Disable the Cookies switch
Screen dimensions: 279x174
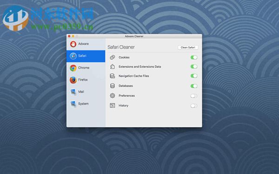point(194,58)
